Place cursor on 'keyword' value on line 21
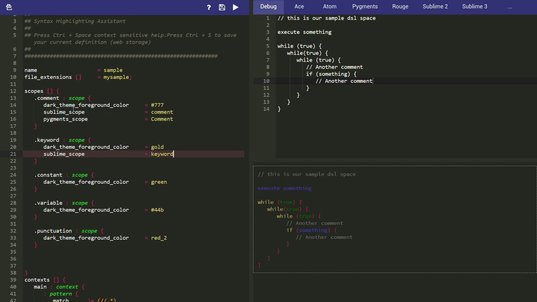537x302 pixels. (162, 154)
